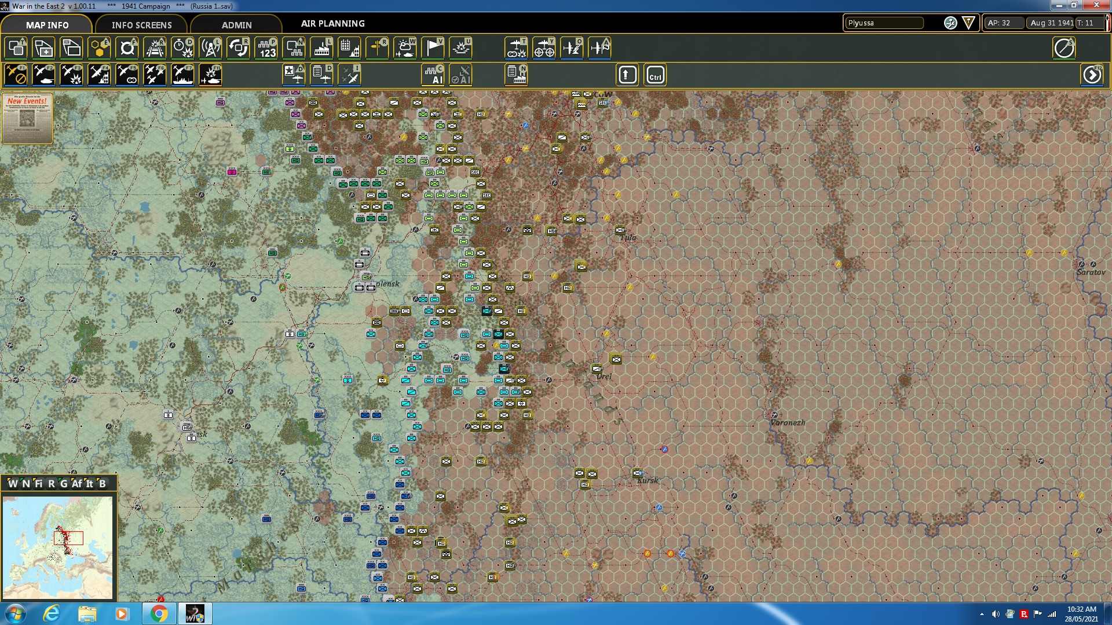The width and height of the screenshot is (1112, 625).
Task: Open the air transport directive tool
Action: click(x=210, y=75)
